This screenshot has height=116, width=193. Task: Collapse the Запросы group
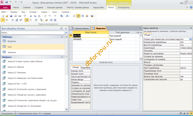[x=62, y=57]
